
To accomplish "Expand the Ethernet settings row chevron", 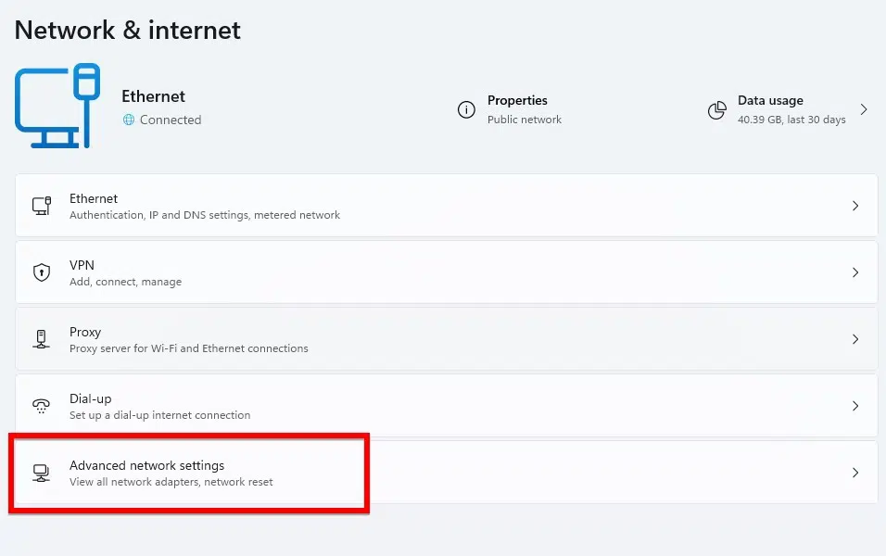I will pyautogui.click(x=855, y=206).
